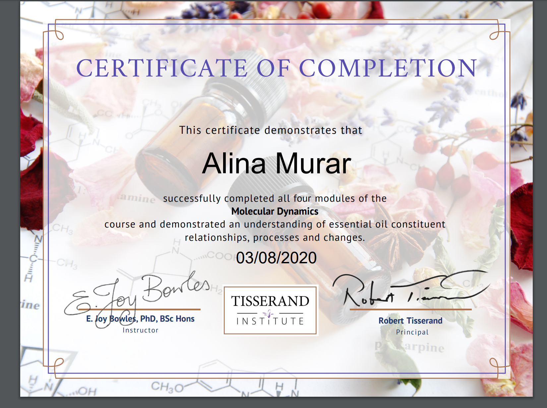Click the Instructor label
547x408 pixels.
pyautogui.click(x=141, y=330)
